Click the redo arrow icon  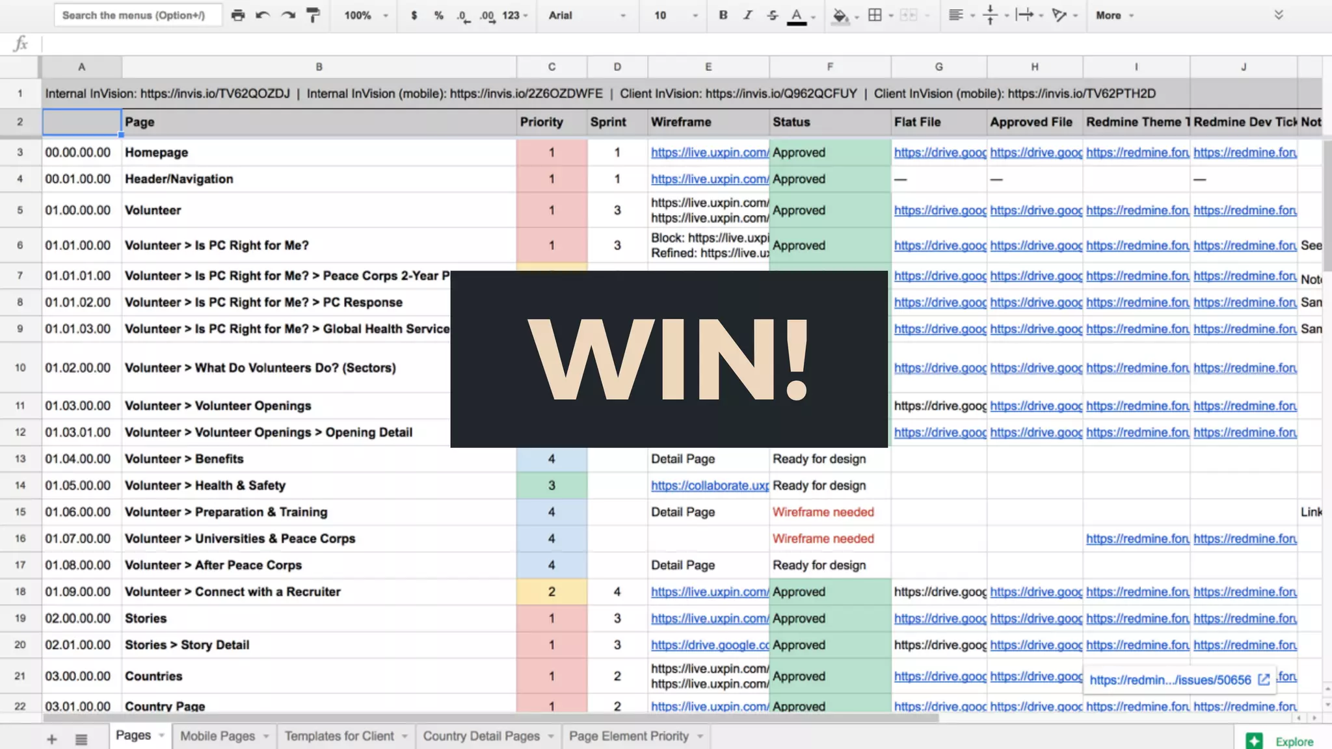point(288,15)
